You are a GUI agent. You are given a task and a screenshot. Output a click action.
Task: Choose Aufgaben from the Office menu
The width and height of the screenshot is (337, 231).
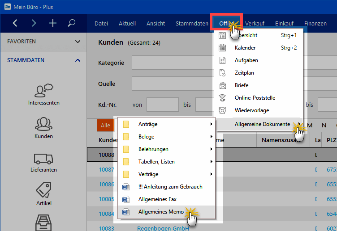click(258, 60)
